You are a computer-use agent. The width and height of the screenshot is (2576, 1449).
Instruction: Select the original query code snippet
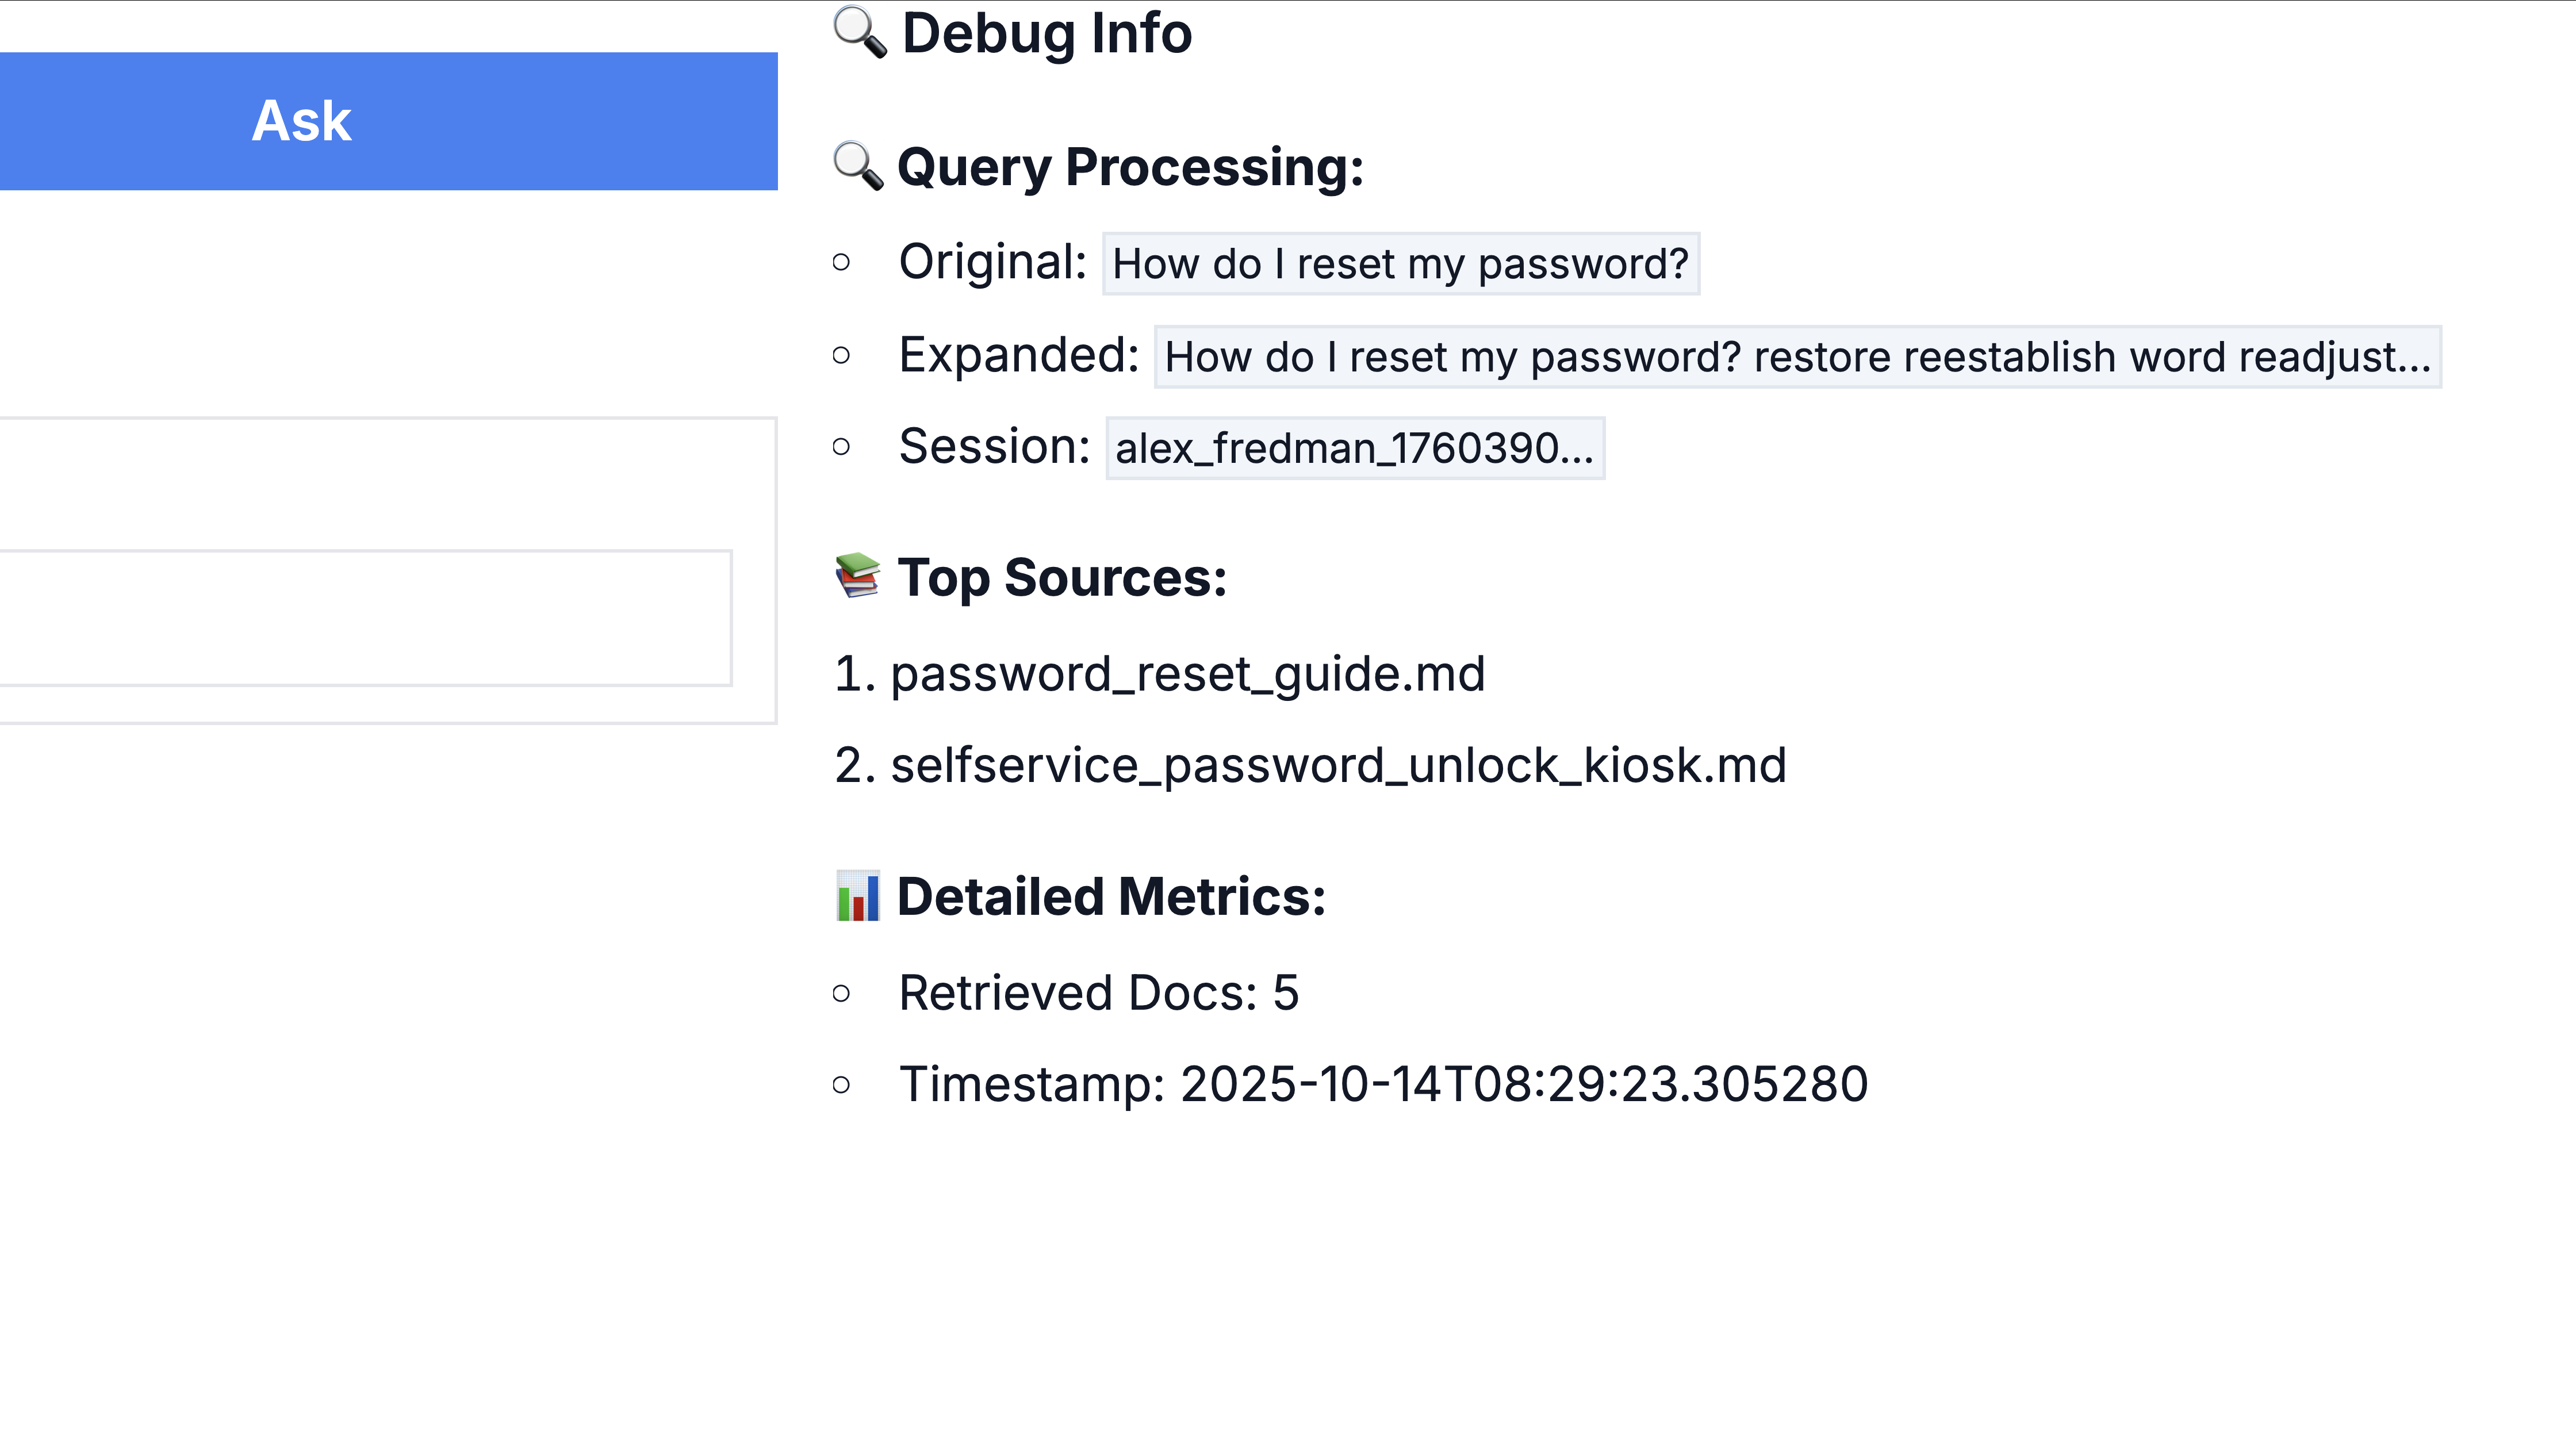pos(1400,264)
